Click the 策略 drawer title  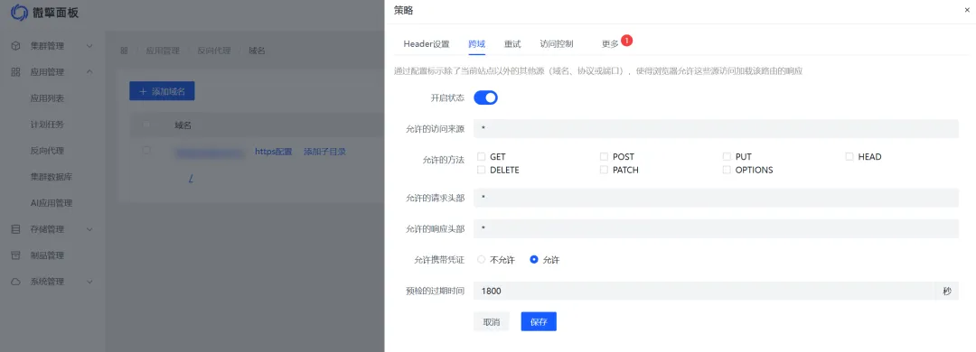point(403,11)
